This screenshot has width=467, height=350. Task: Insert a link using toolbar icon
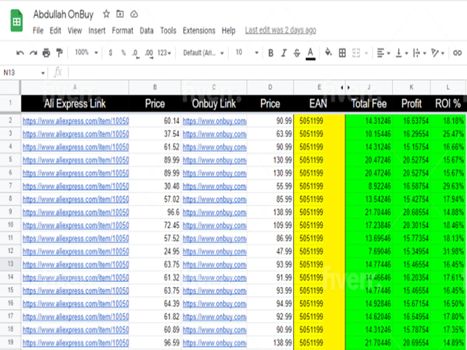457,53
